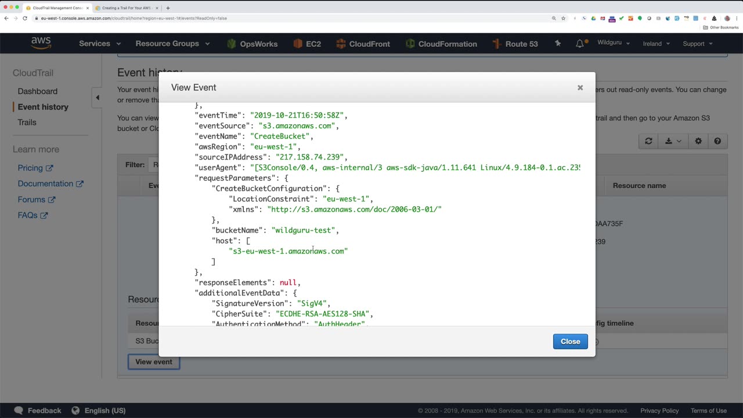Dismiss the View Event dialog with the X
Viewport: 743px width, 418px height.
coord(580,88)
